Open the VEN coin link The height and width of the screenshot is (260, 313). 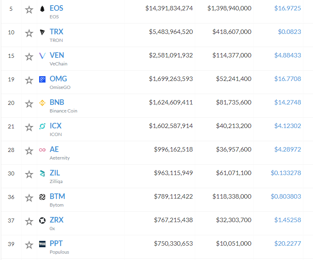57,55
